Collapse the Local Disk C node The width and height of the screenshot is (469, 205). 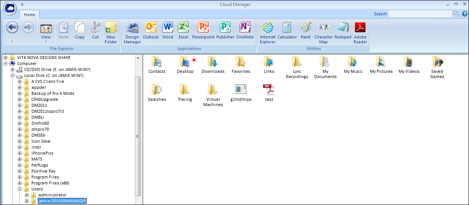[x=13, y=75]
